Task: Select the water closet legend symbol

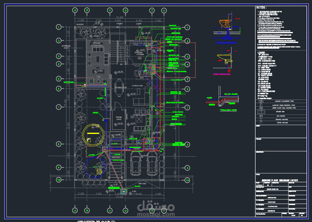Action: [261, 108]
